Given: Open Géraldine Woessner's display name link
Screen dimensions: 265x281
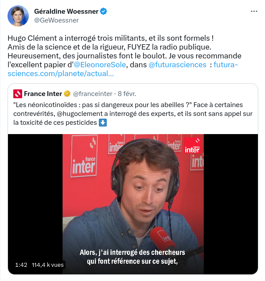Looking at the screenshot, I should click(x=66, y=12).
